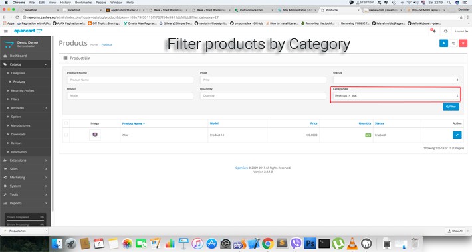
Task: Click the blue Filter button
Action: 451,107
